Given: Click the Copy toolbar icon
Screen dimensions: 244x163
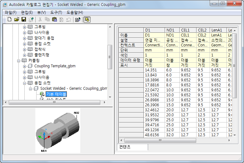Looking at the screenshot, I should pos(47,19).
